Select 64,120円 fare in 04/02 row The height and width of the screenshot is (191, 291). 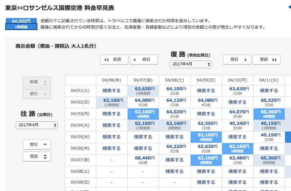(175, 102)
